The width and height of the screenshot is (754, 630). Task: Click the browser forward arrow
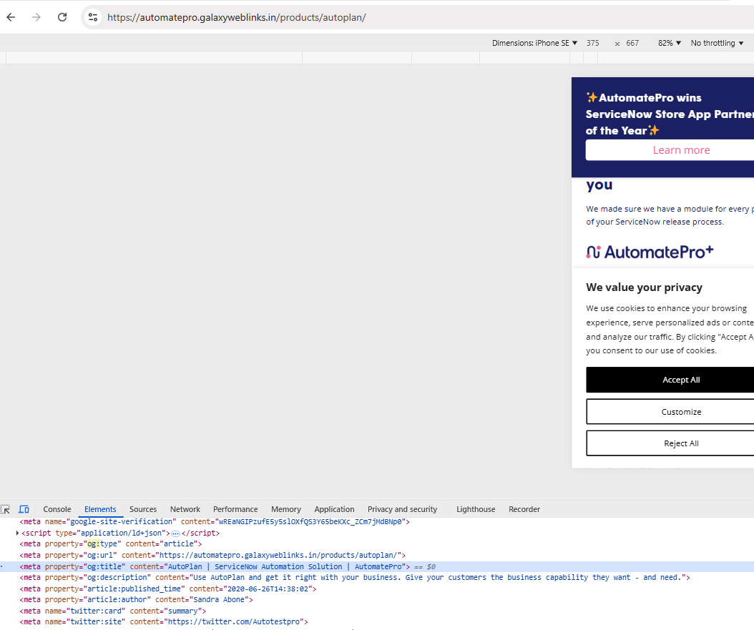pos(36,17)
